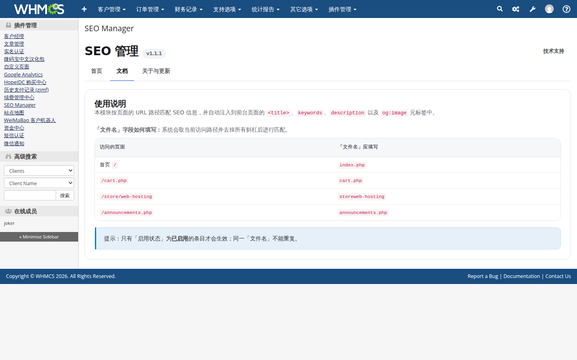The height and width of the screenshot is (360, 577).
Task: Open 资金中心 sidebar link
Action: coord(14,128)
